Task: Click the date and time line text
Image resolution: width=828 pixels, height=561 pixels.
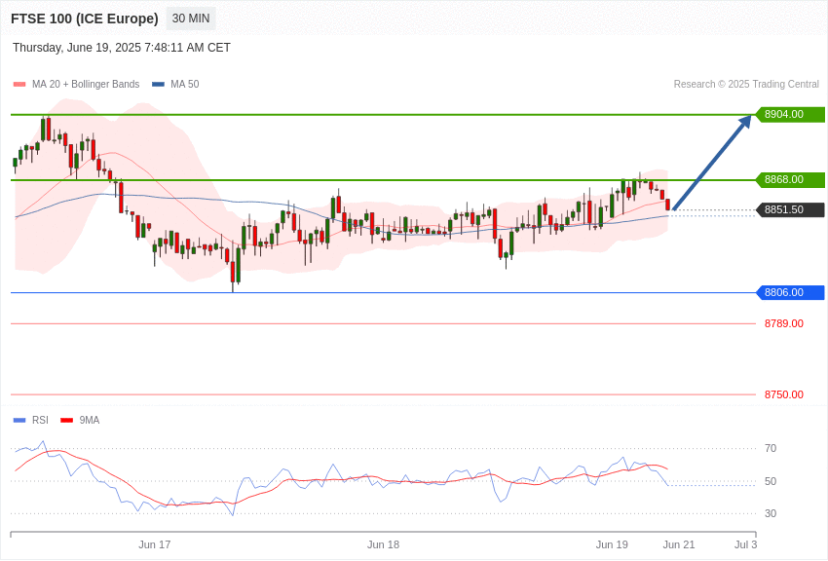Action: [122, 48]
